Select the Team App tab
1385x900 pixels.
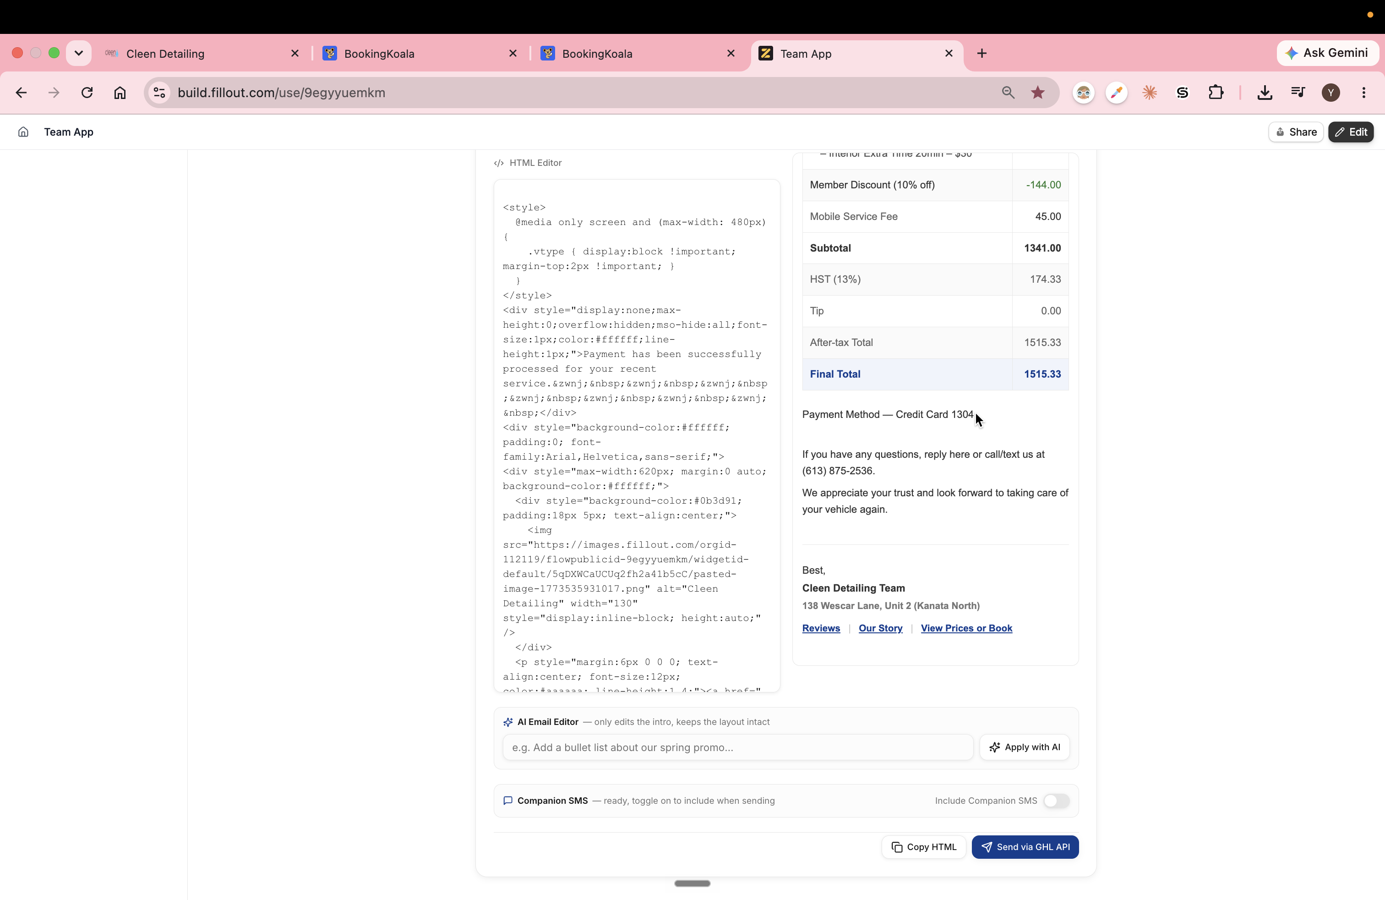857,54
